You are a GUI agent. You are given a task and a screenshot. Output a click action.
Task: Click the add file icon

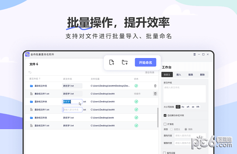pos(111,62)
